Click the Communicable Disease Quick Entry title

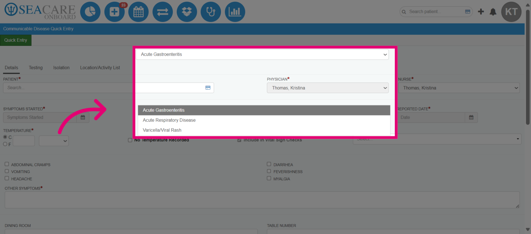38,29
